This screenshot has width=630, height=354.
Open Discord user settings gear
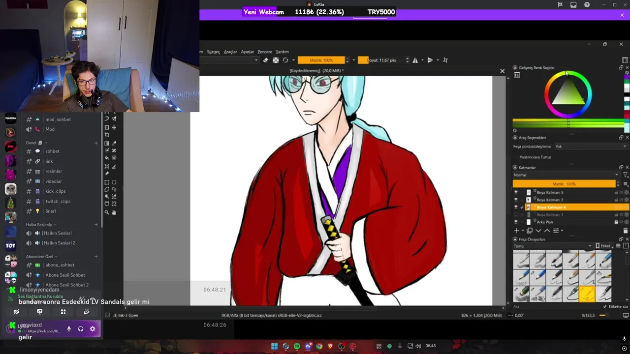(x=93, y=329)
